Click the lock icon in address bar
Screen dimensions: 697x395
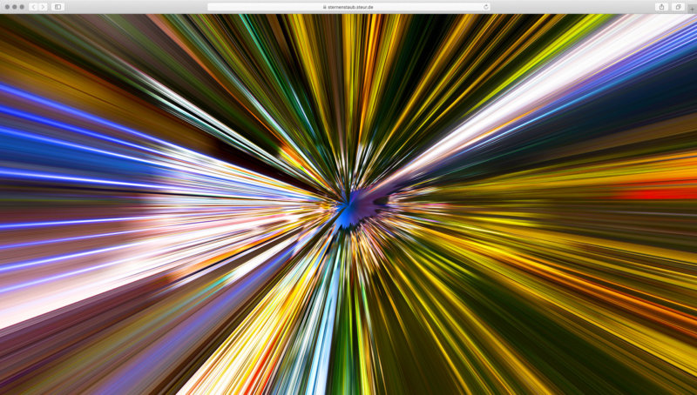click(324, 6)
